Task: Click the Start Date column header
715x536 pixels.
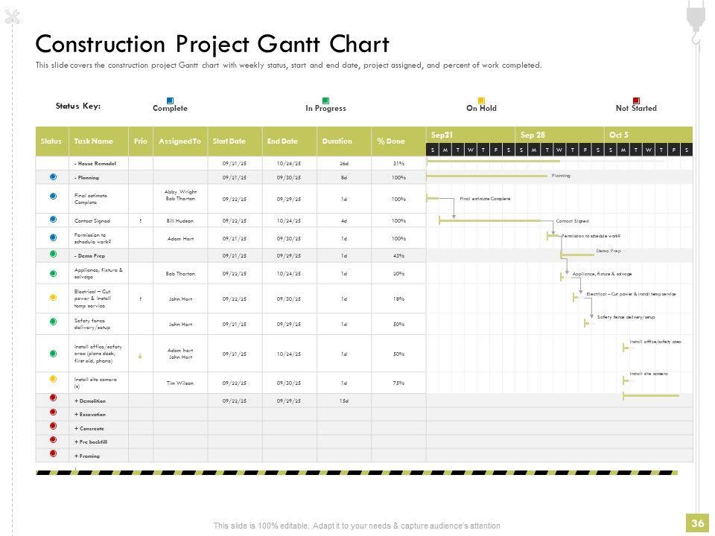Action: (235, 141)
